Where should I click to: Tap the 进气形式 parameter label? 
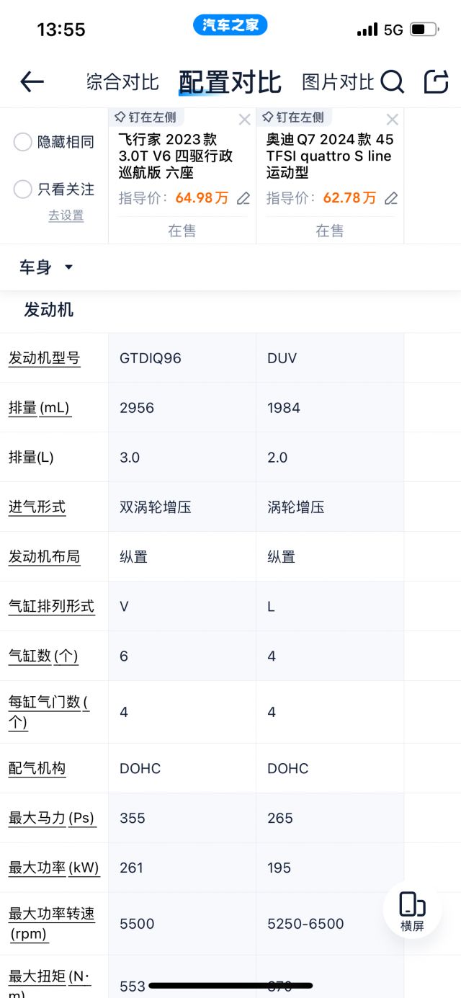[37, 507]
